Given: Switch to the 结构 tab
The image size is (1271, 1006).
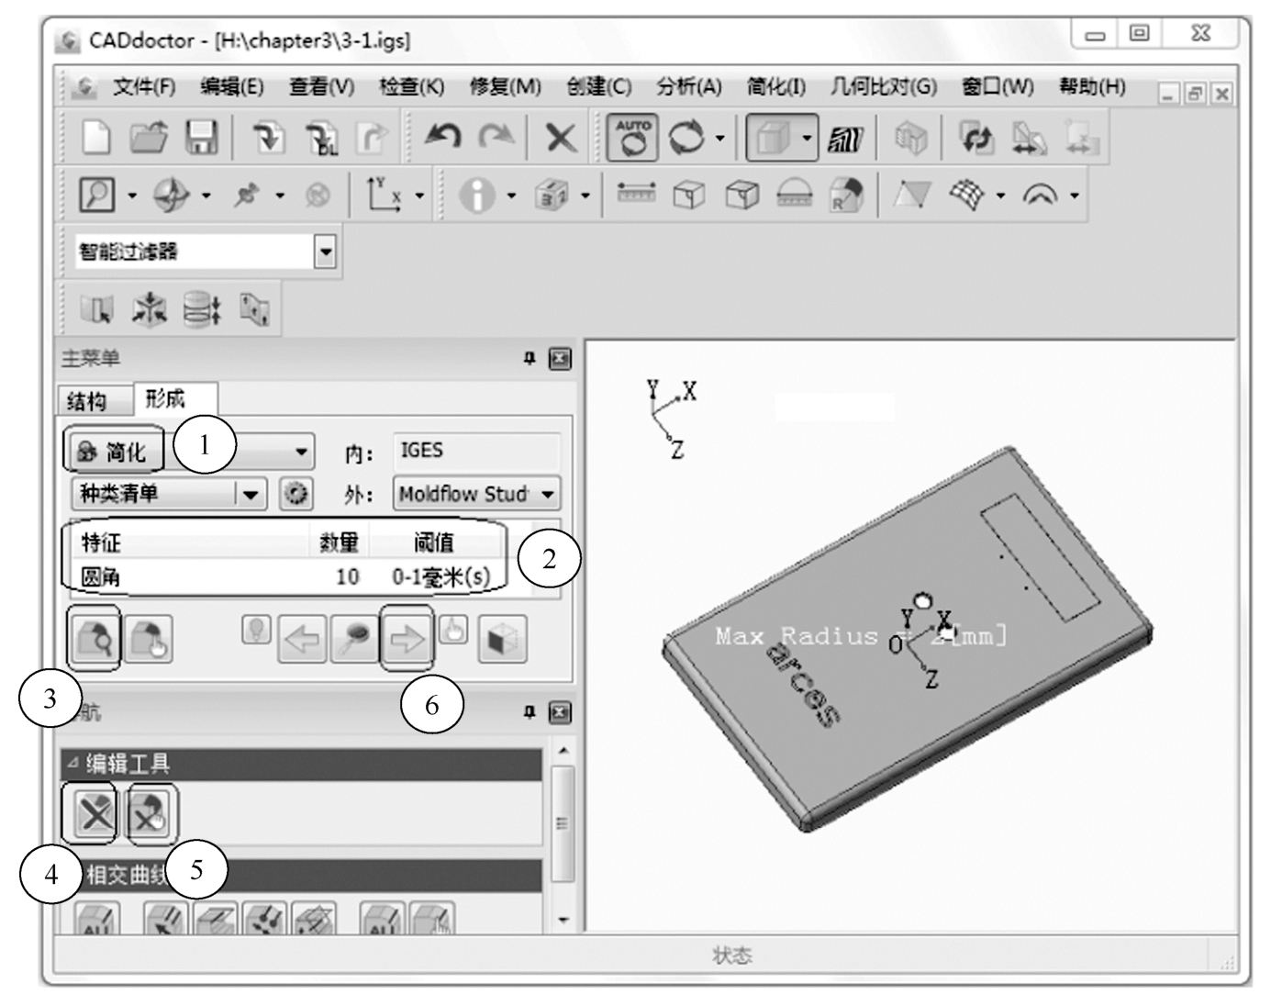Looking at the screenshot, I should [87, 401].
